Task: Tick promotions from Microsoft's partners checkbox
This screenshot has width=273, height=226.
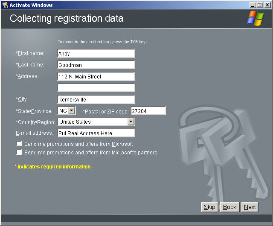Action: pyautogui.click(x=19, y=152)
